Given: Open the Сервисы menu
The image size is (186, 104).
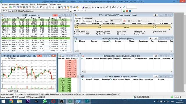Looking at the screenshot, I should tap(52, 4).
